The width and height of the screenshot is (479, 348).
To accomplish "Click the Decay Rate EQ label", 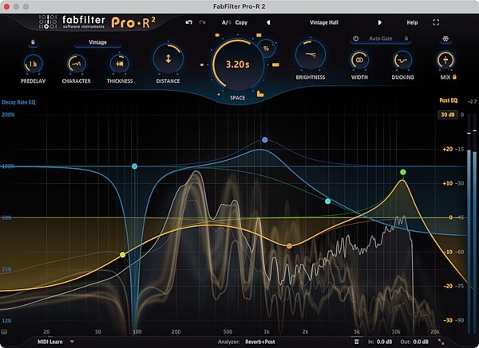I will point(18,103).
